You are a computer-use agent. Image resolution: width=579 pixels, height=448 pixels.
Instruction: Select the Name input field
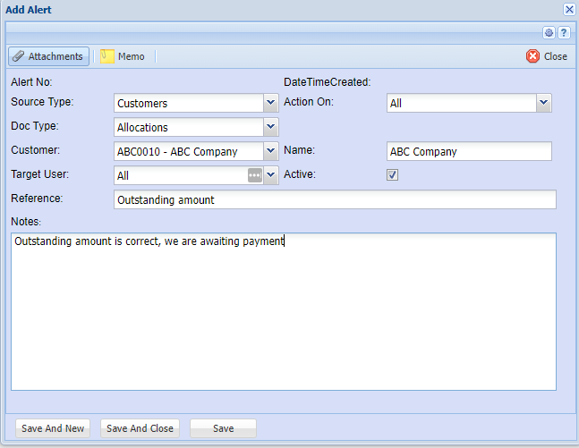pos(469,151)
